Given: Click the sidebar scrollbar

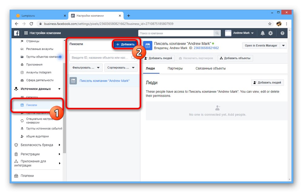Looking at the screenshot, I should [x=64, y=108].
